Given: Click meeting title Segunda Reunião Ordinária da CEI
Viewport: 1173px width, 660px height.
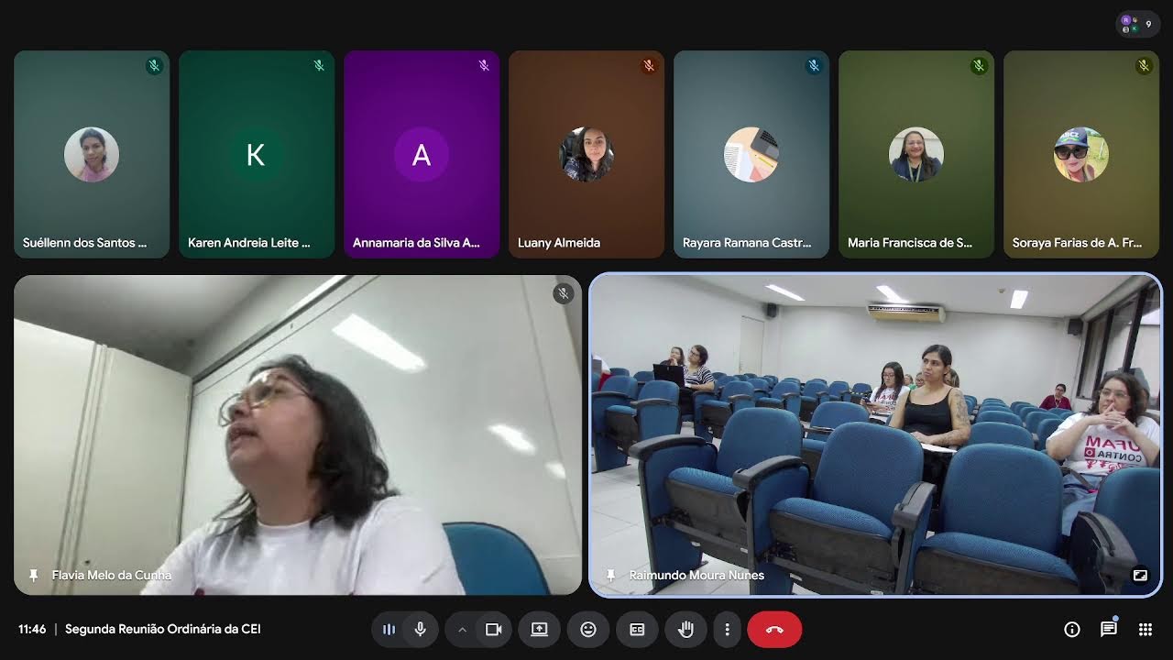Looking at the screenshot, I should (163, 630).
